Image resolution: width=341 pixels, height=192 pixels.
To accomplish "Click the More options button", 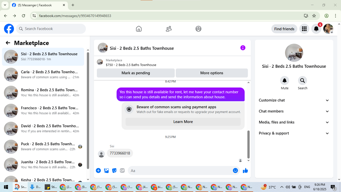I will [x=212, y=73].
